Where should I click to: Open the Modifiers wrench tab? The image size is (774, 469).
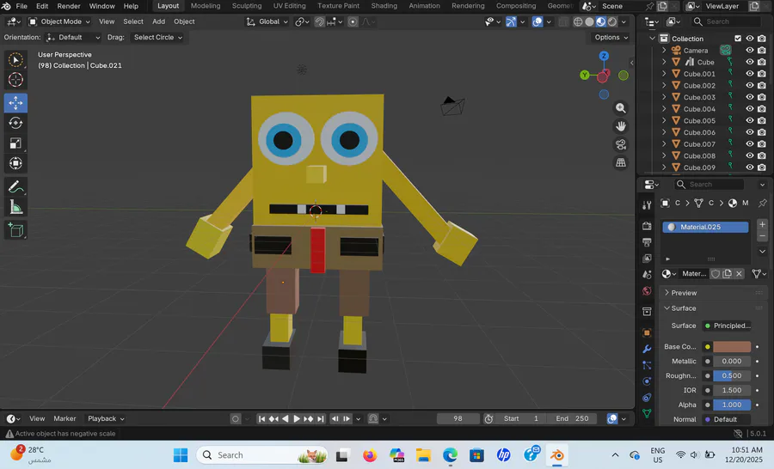tap(647, 349)
